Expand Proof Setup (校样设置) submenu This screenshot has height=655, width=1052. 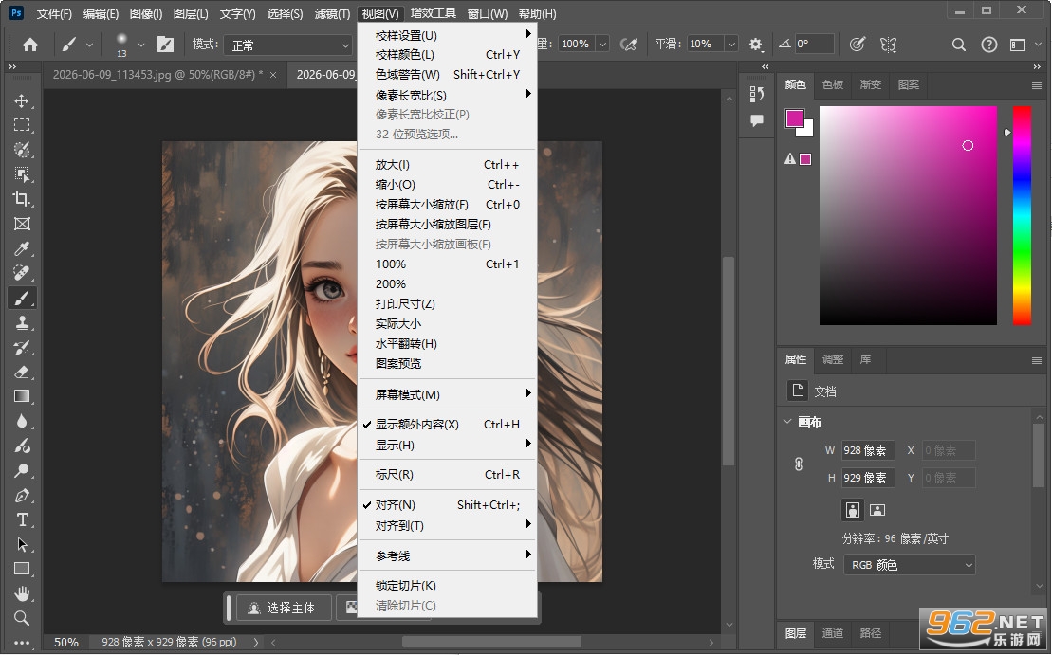coord(447,35)
